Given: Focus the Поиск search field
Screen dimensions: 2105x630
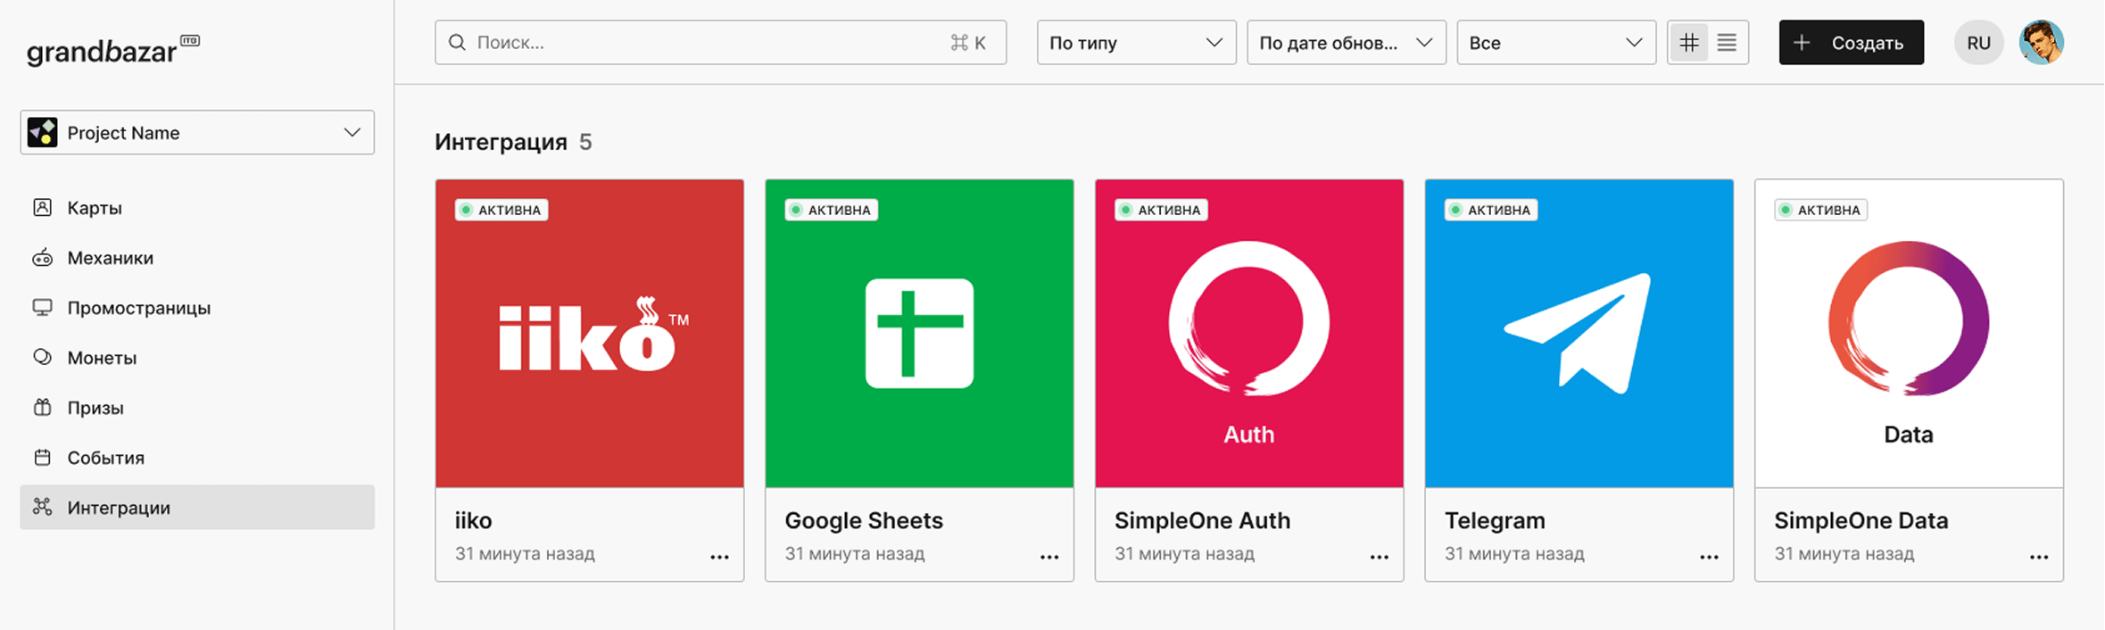Looking at the screenshot, I should pyautogui.click(x=721, y=43).
